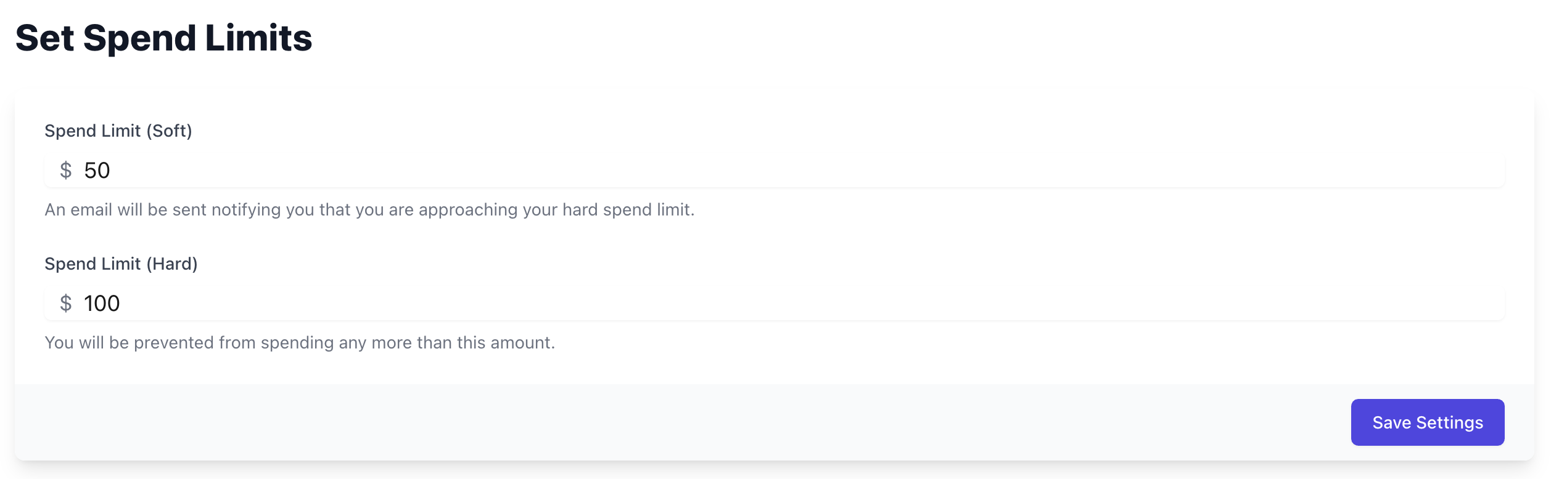This screenshot has width=1559, height=479.
Task: Select the "Spend Limit (Soft)" label
Action: (118, 131)
